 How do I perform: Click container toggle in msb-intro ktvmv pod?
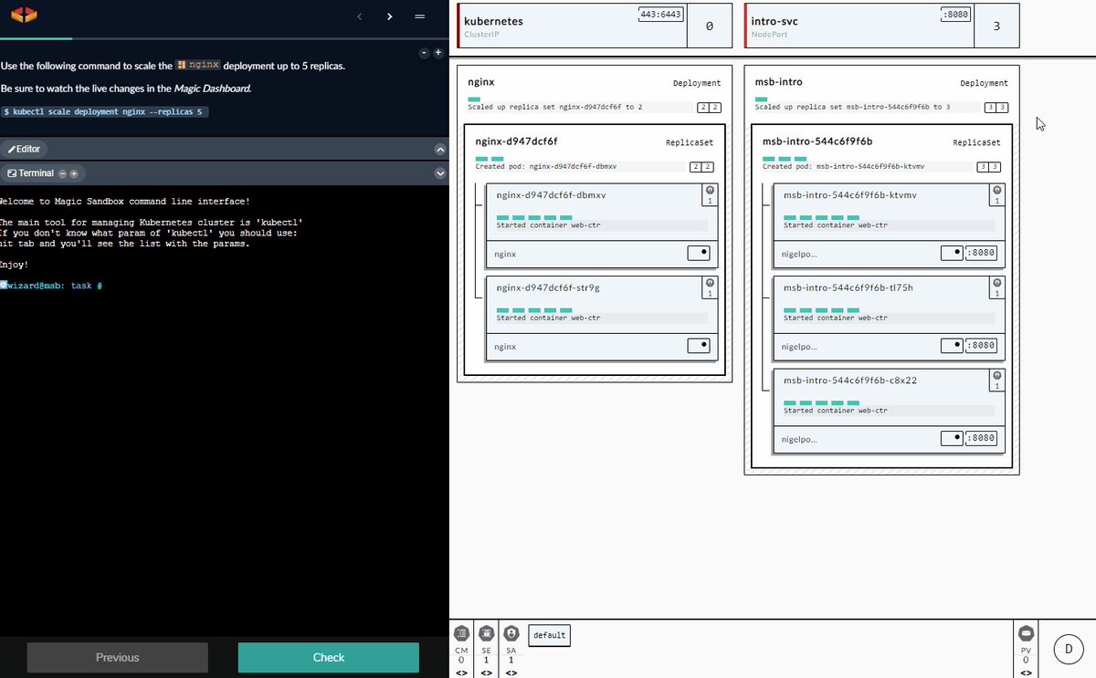952,253
